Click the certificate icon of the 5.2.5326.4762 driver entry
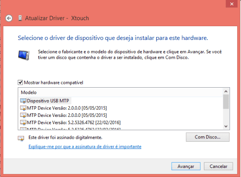The image size is (241, 177). click(x=23, y=122)
